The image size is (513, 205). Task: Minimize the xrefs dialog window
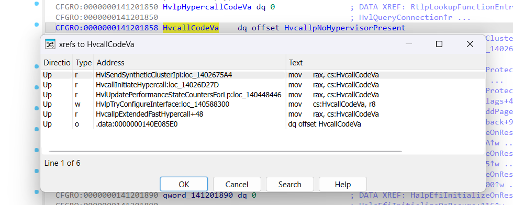click(x=409, y=44)
